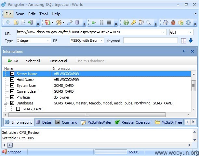Click the Go button
This screenshot has width=199, height=156.
coord(13,61)
